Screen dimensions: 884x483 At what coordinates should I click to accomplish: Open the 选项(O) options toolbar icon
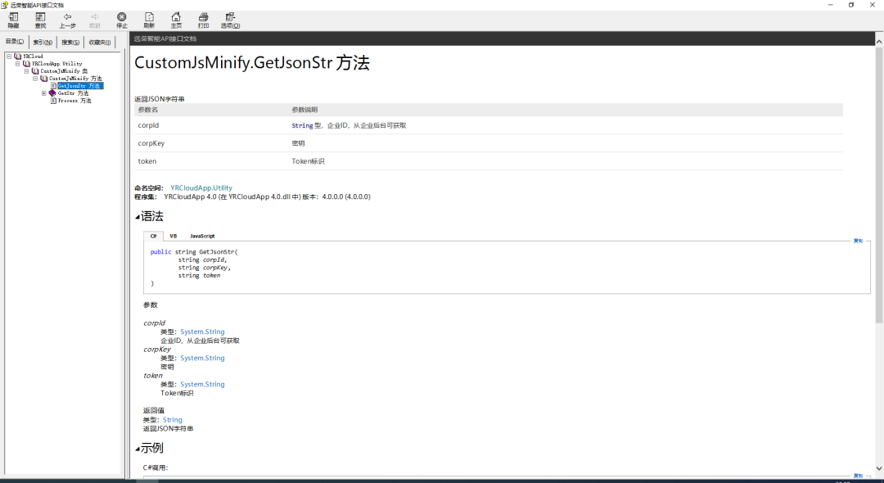[230, 17]
